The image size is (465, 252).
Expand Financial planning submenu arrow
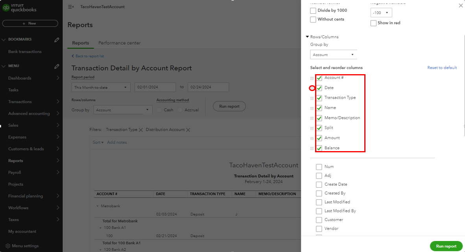click(58, 196)
